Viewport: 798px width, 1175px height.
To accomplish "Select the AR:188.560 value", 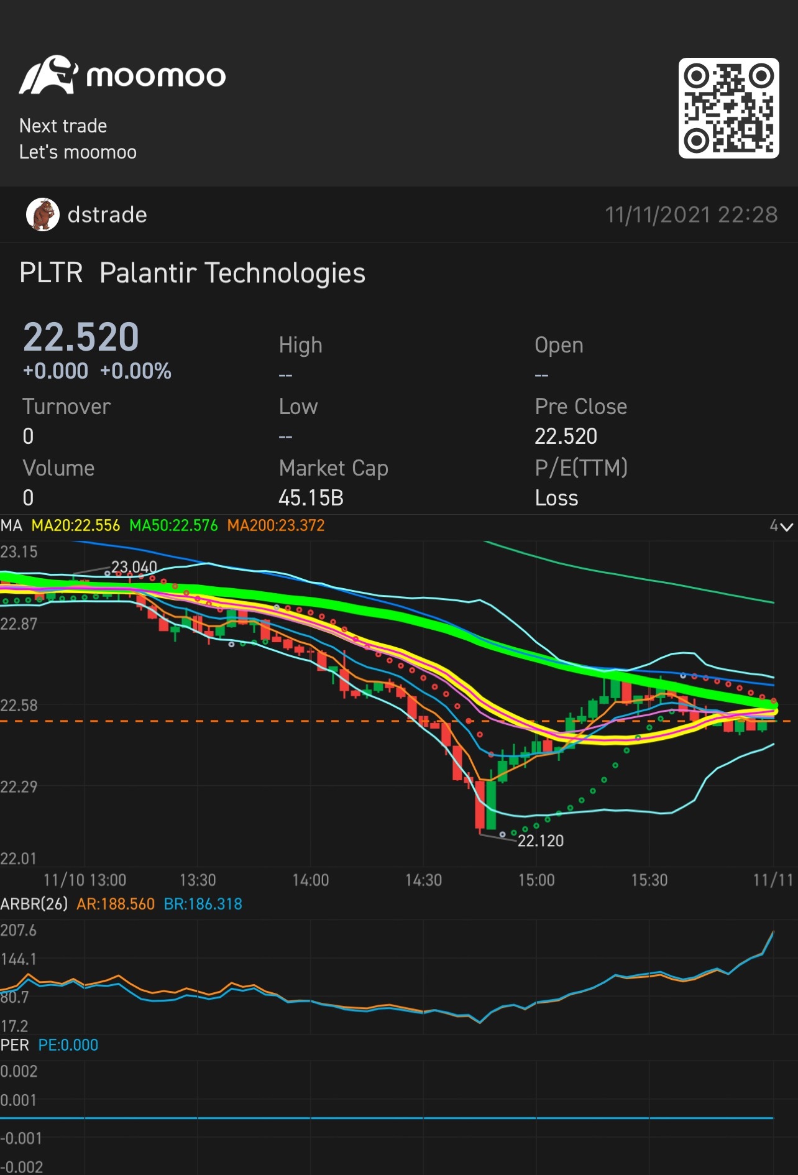I will 116,903.
